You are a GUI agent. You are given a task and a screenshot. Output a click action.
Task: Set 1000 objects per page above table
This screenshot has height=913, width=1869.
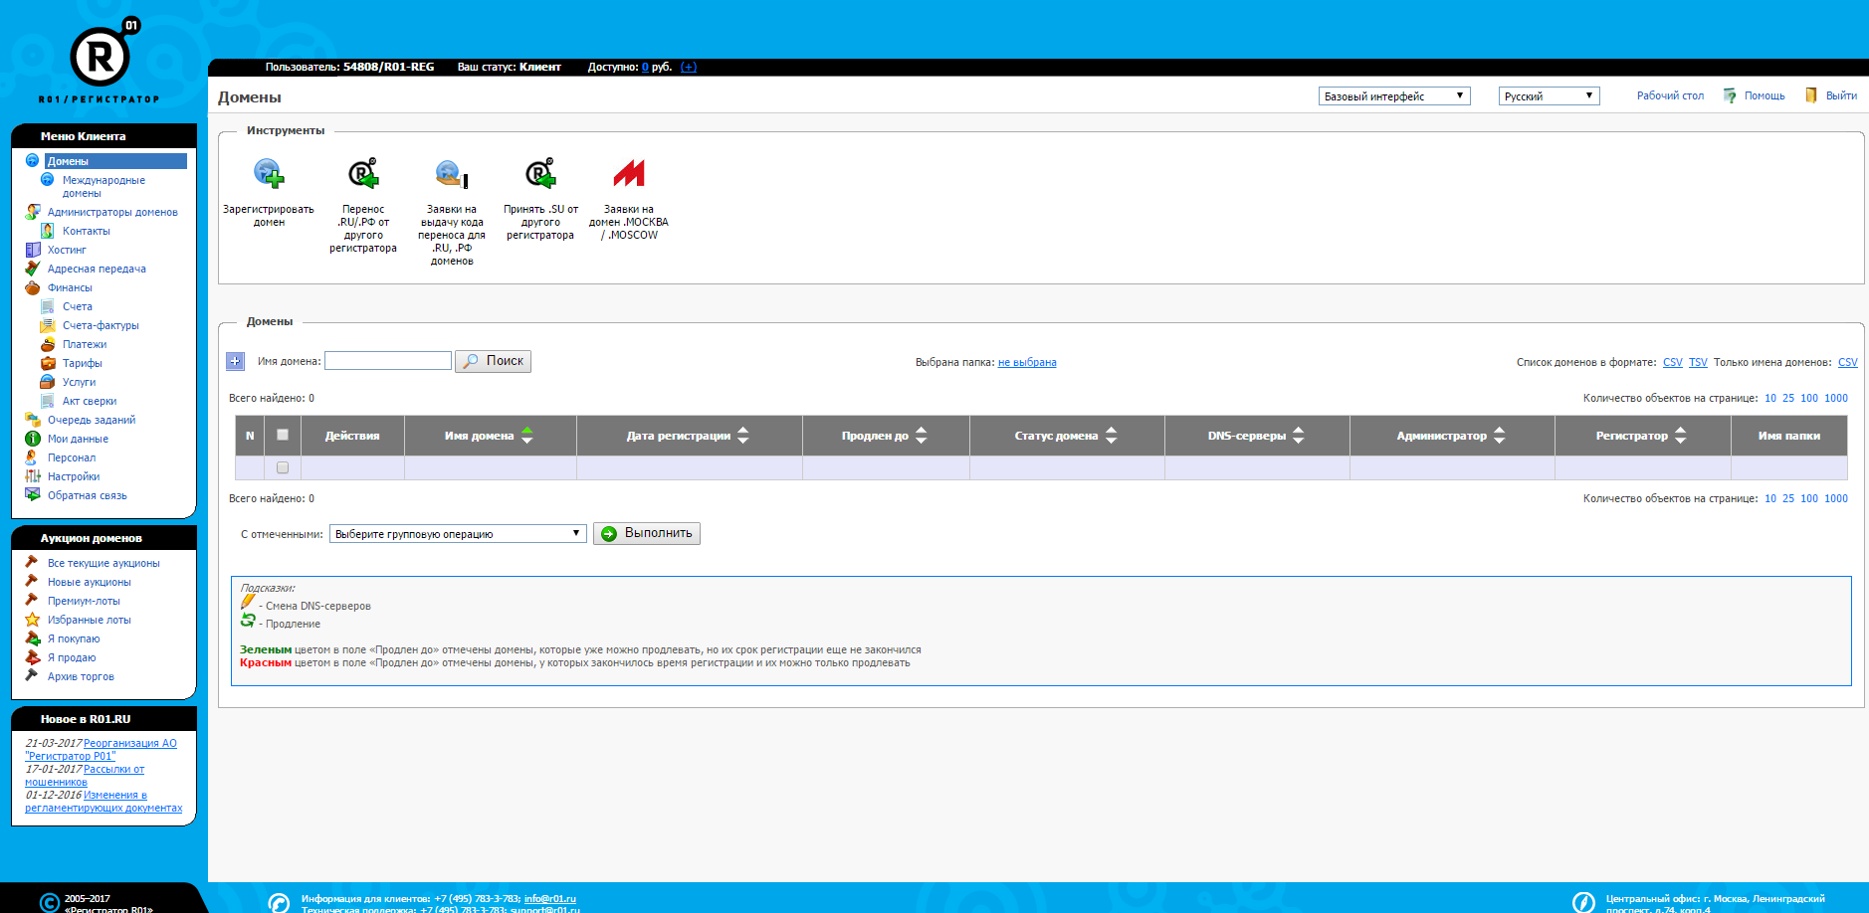tap(1836, 398)
